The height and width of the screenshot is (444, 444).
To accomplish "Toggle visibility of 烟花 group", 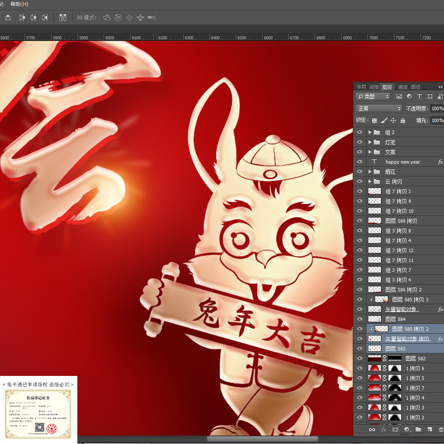I will [x=360, y=172].
